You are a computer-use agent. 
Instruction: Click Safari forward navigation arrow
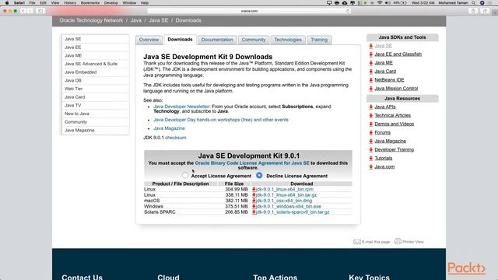[30, 11]
